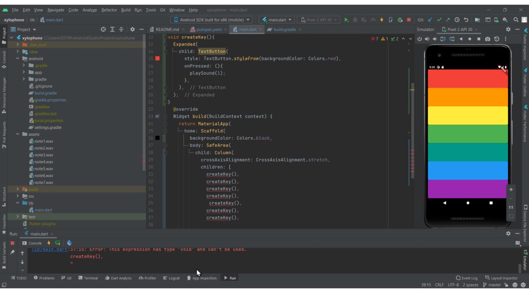The image size is (529, 293).
Task: Open the Tools menu
Action: tap(151, 10)
